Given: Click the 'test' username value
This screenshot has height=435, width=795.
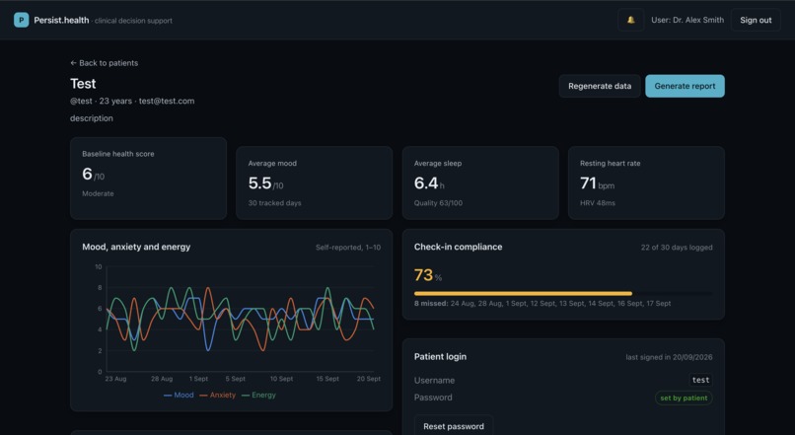Looking at the screenshot, I should tap(700, 380).
